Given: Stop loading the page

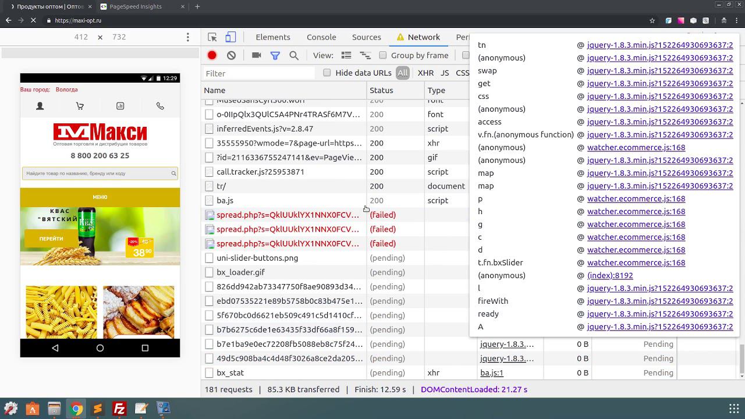Looking at the screenshot, I should click(33, 20).
